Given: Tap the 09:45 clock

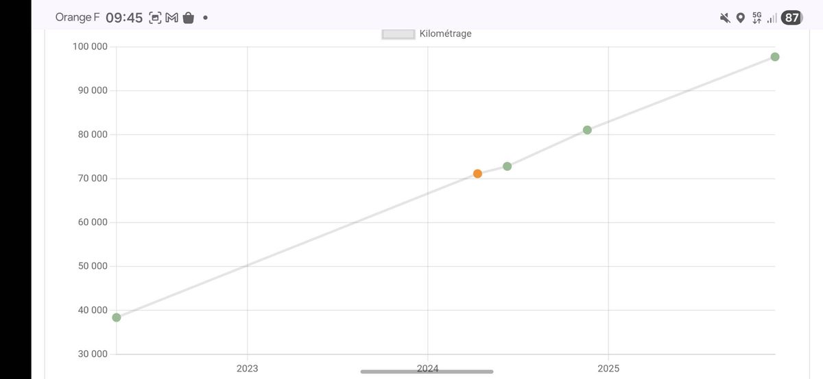Looking at the screenshot, I should 124,18.
